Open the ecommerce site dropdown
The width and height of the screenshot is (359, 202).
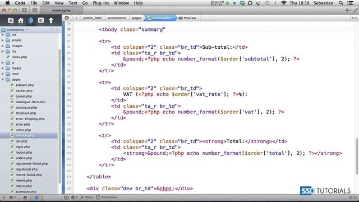(x=15, y=30)
